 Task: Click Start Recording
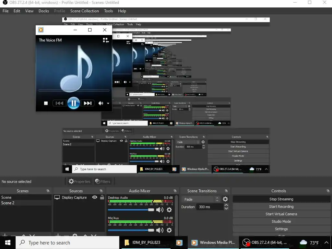click(x=281, y=207)
